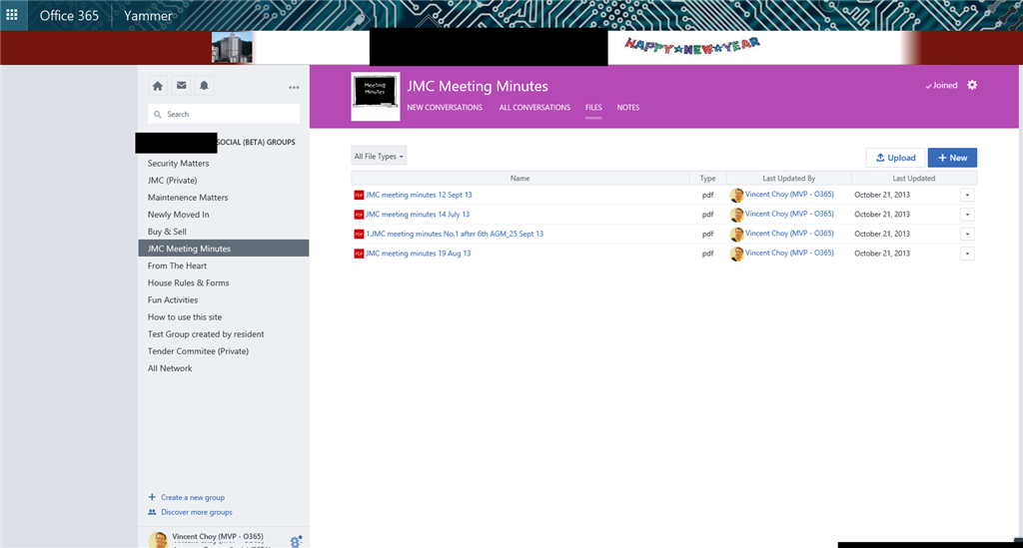Toggle the Joined membership button

tap(941, 86)
